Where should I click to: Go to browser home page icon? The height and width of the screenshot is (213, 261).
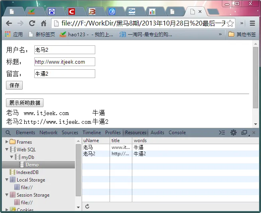tap(43, 23)
